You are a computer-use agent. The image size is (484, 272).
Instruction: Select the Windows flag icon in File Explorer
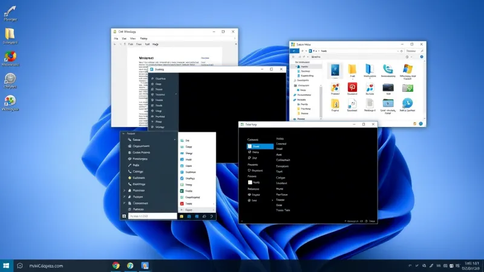tap(408, 69)
